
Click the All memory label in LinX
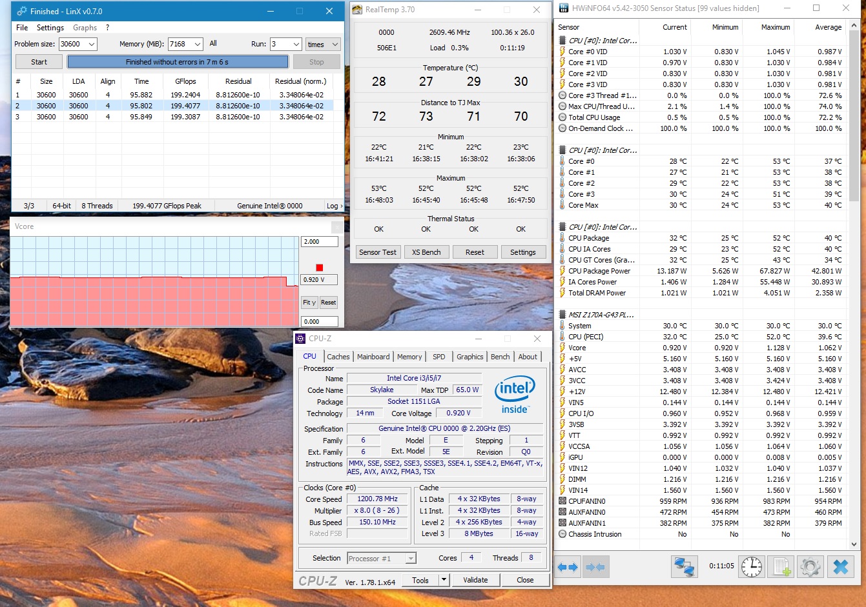[213, 44]
